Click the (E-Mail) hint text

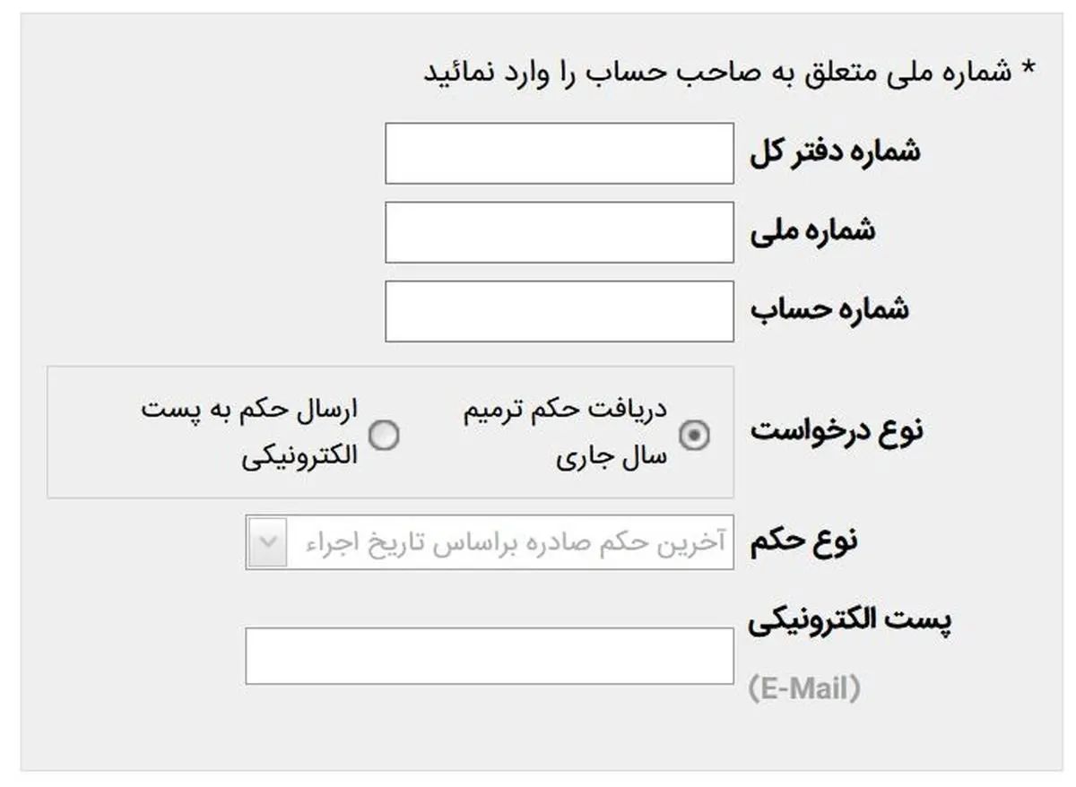[x=803, y=689]
